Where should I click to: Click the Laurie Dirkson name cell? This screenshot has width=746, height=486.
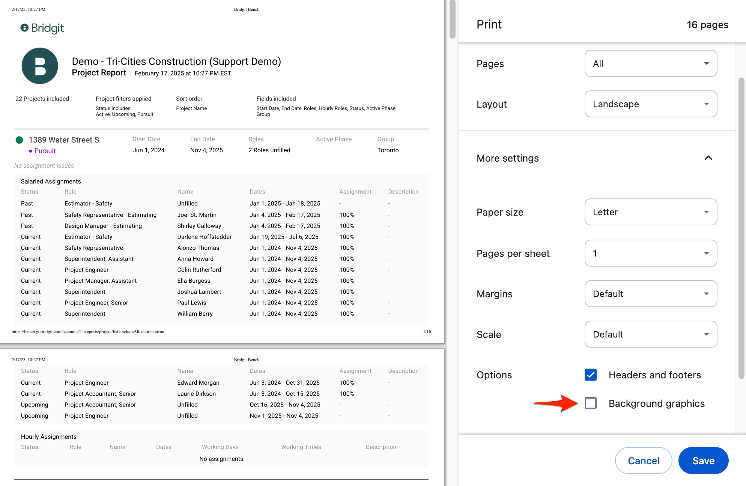click(x=196, y=394)
